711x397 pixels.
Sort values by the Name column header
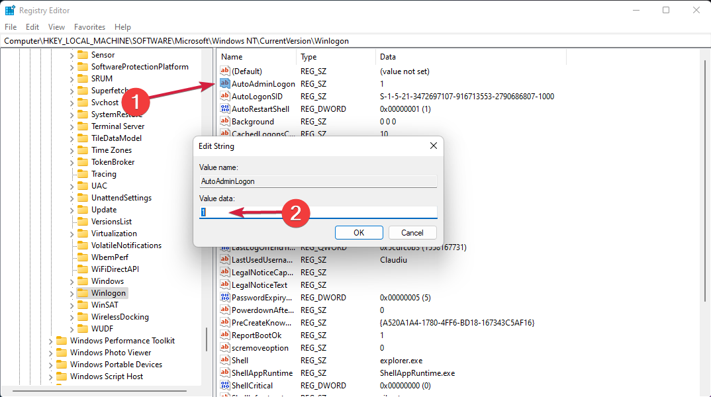257,57
